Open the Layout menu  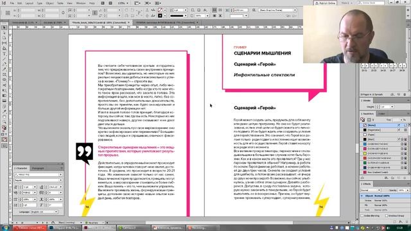29,3
